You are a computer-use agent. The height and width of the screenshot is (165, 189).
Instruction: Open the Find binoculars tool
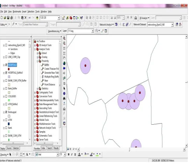coord(64,98)
